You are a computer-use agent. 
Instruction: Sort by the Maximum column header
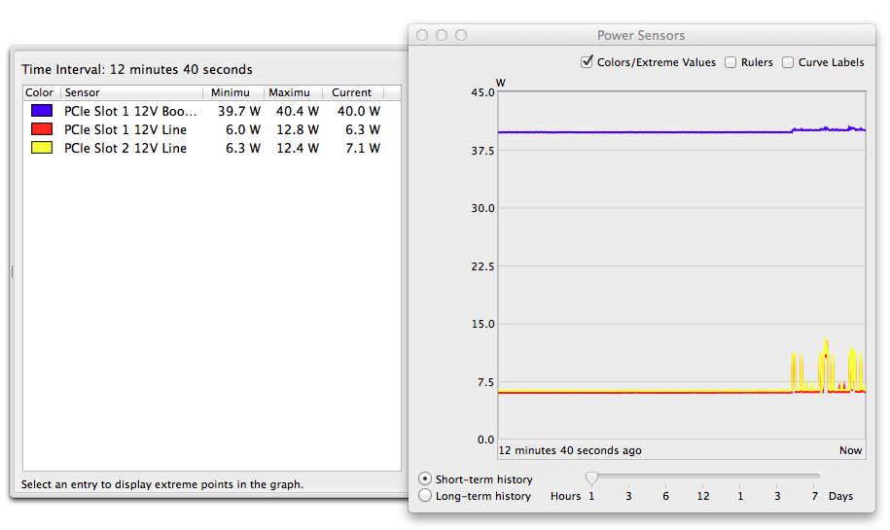point(294,92)
